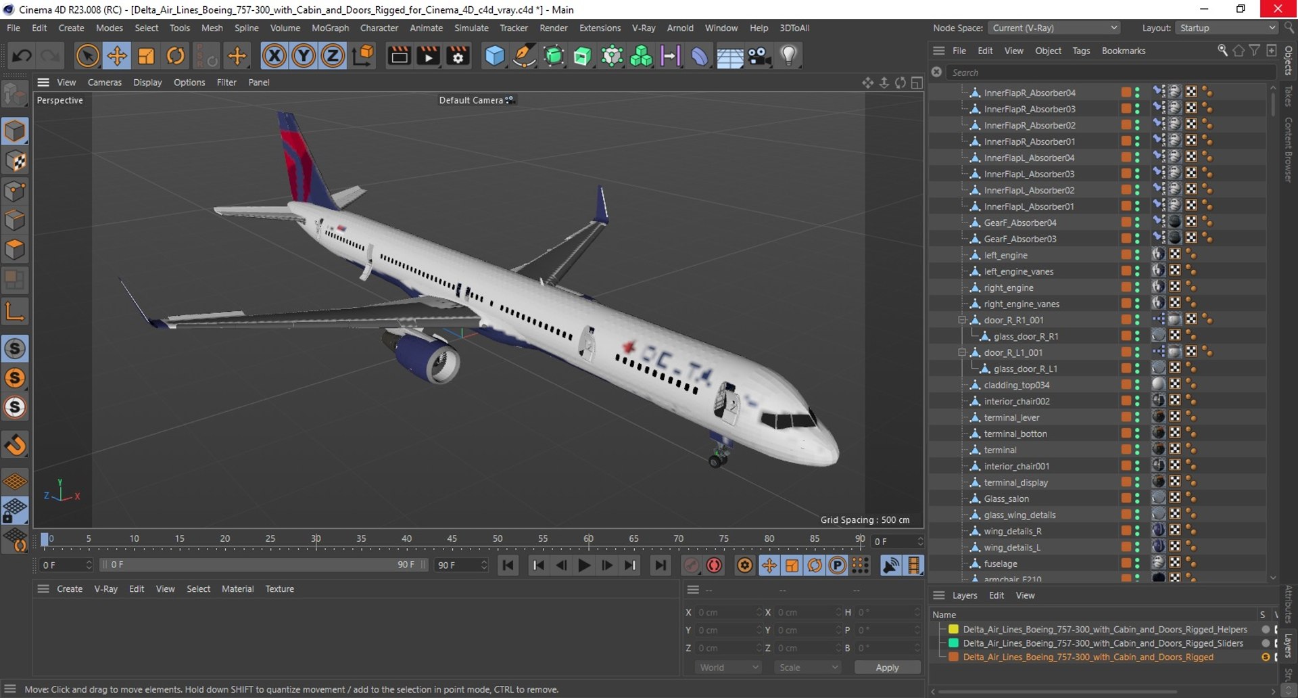The image size is (1298, 698).
Task: Click Layers panel Edit menu
Action: pos(996,595)
